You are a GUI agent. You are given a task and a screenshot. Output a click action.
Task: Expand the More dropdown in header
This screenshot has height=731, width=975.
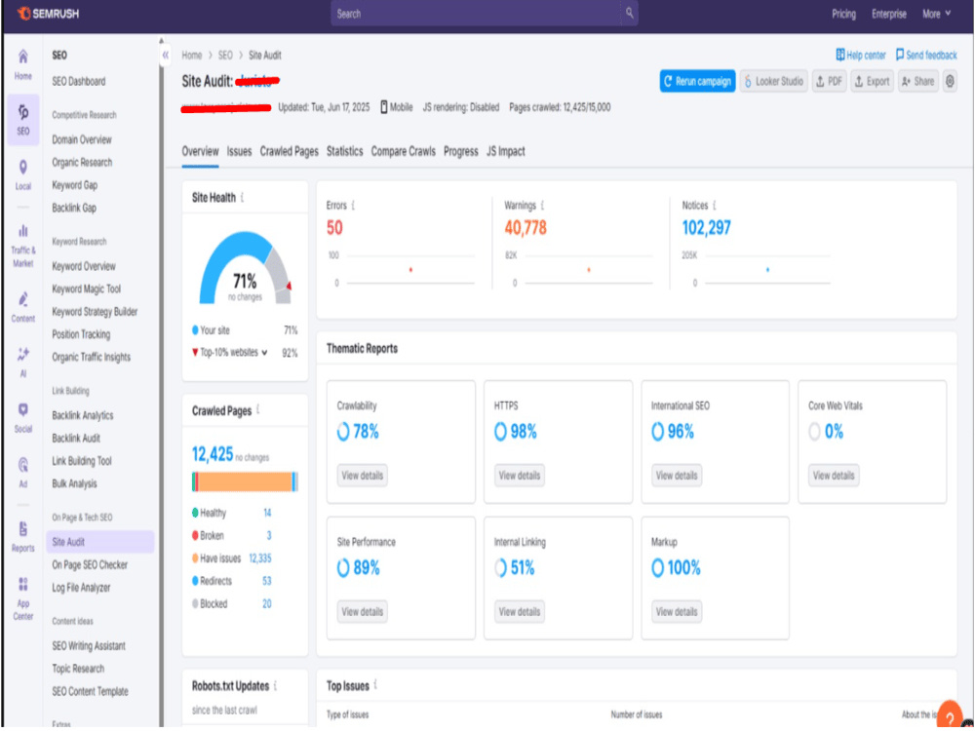point(936,14)
